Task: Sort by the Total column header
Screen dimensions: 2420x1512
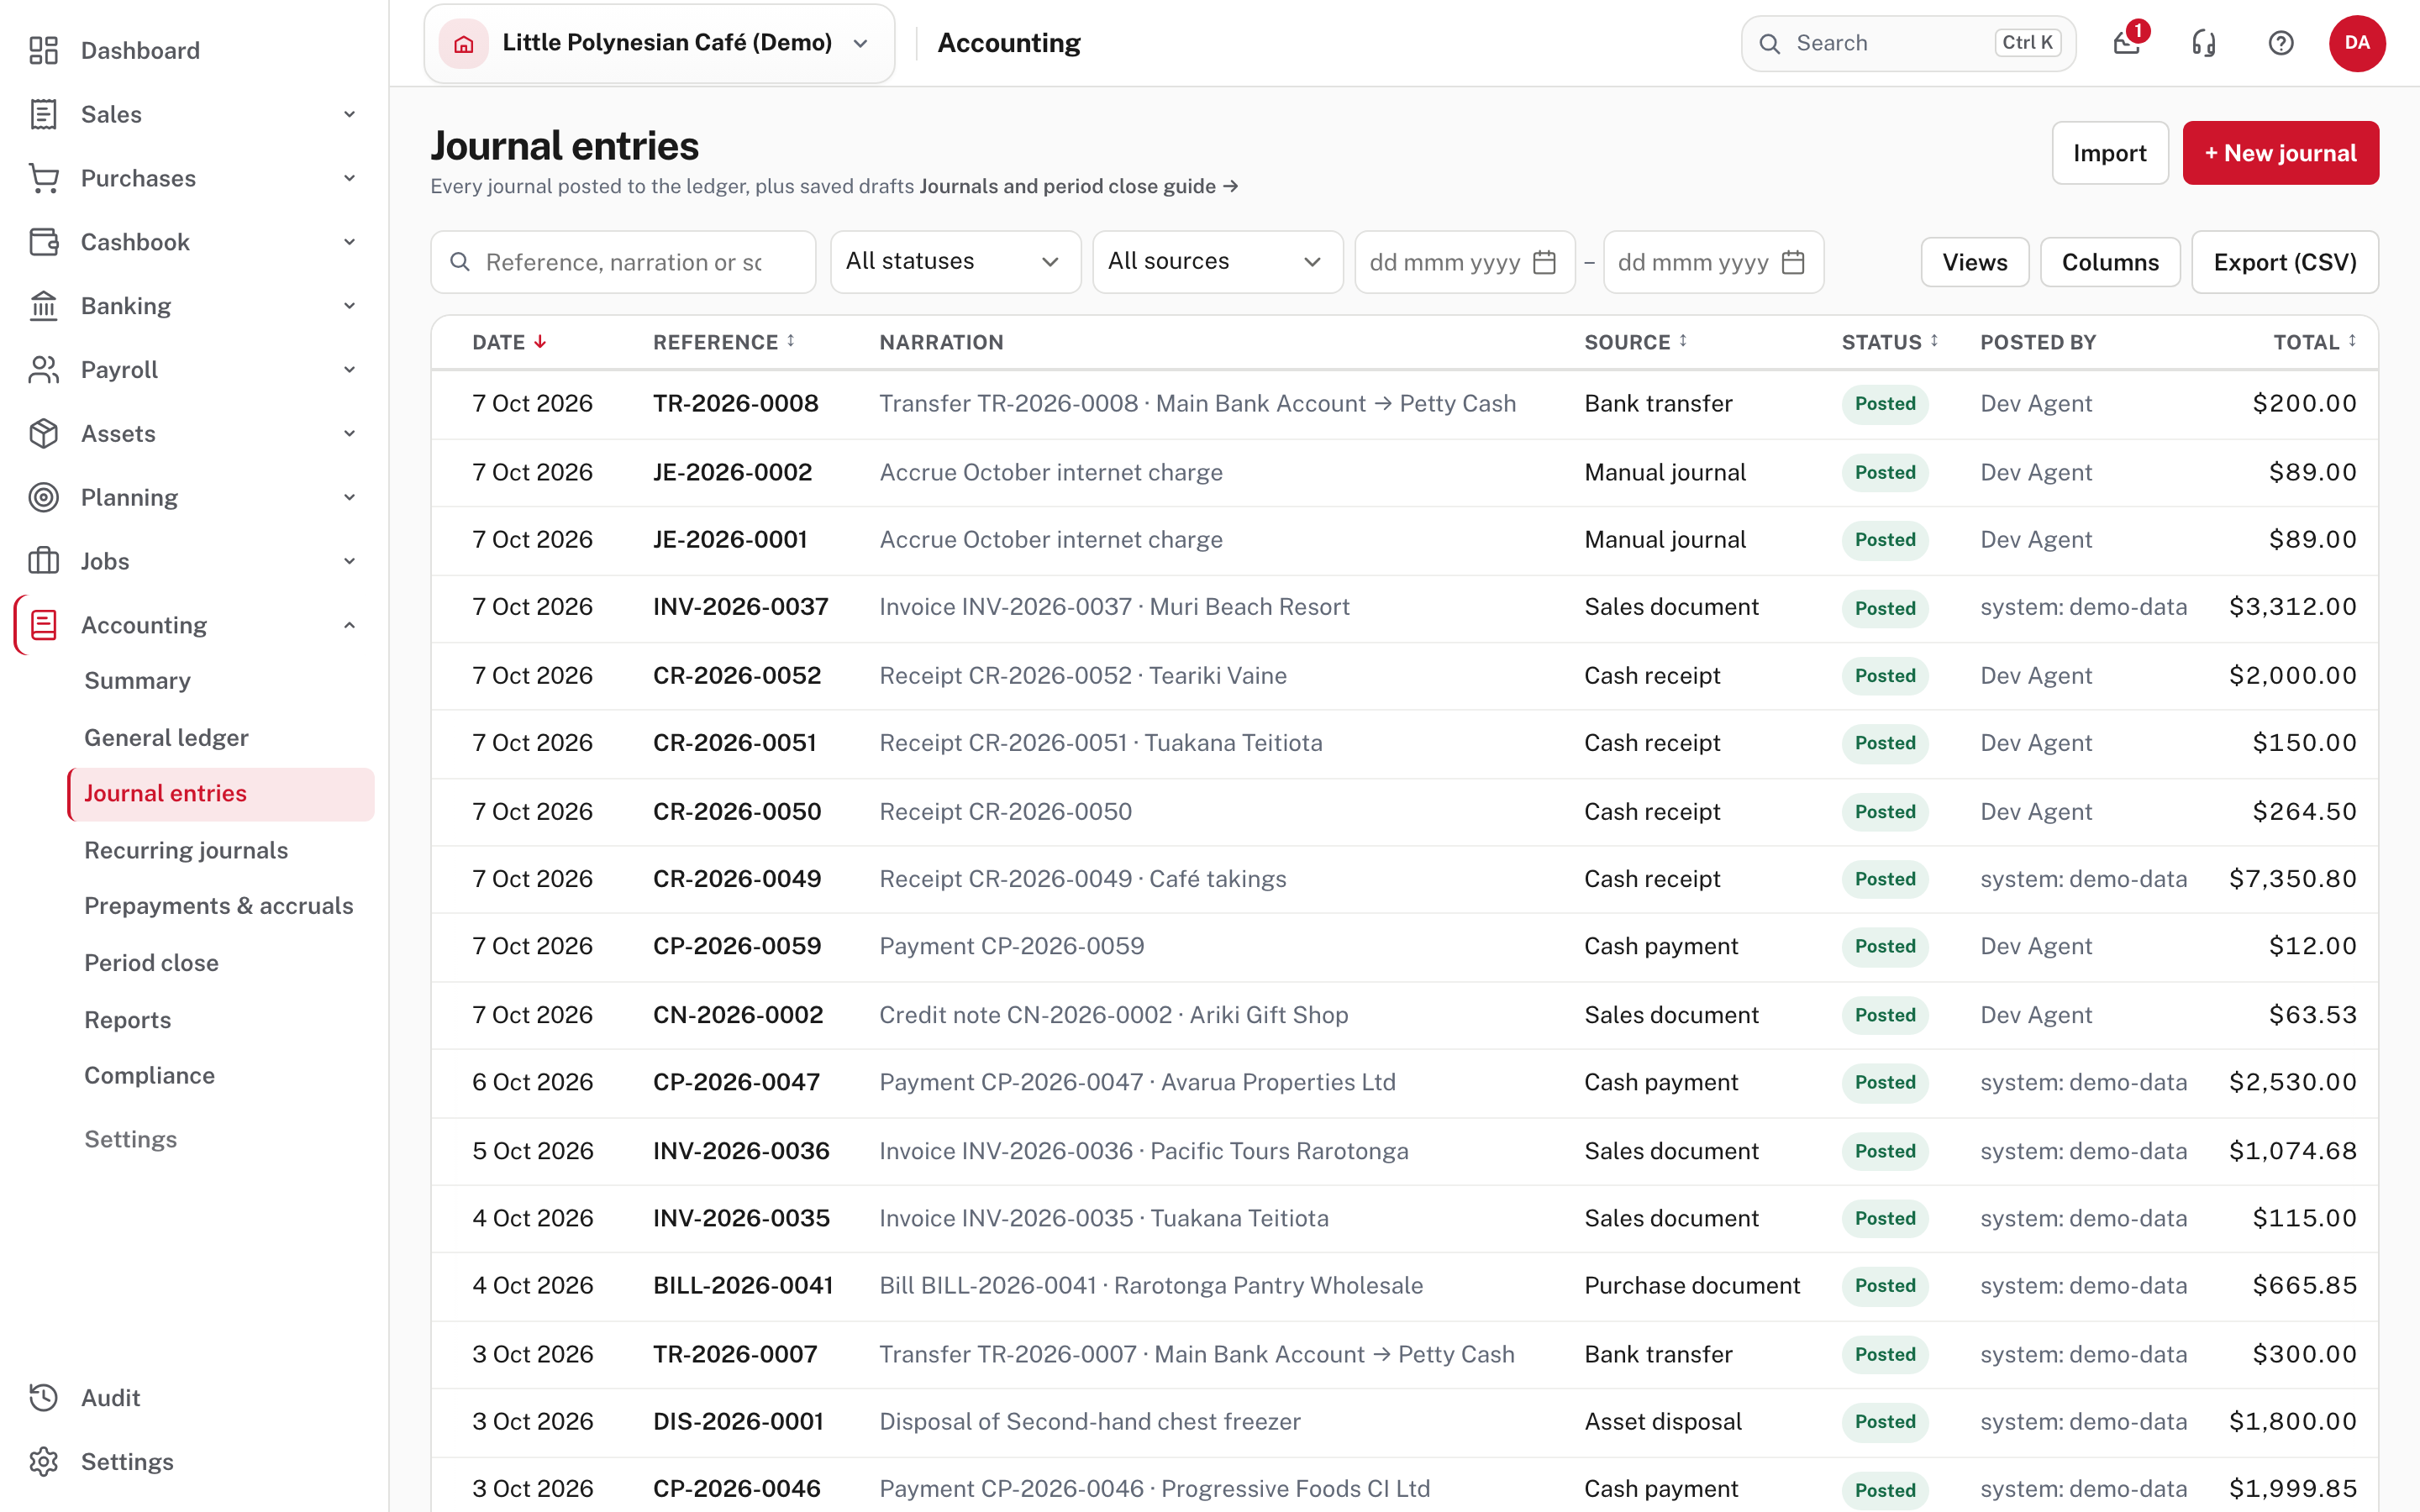Action: tap(2314, 342)
